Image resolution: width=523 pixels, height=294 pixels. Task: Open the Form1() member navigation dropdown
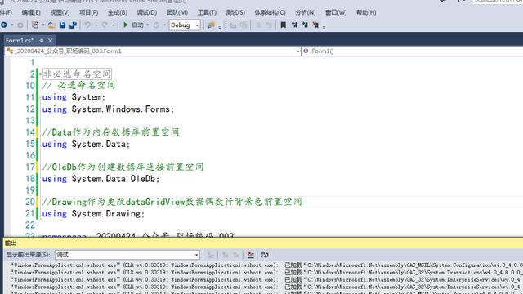(412, 51)
